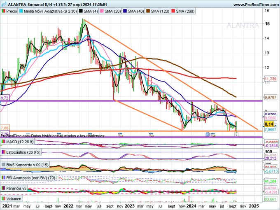Image resolution: width=280 pixels, height=210 pixels.
Task: Open the Paranoia v5 indicator label
Action: [x=16, y=189]
